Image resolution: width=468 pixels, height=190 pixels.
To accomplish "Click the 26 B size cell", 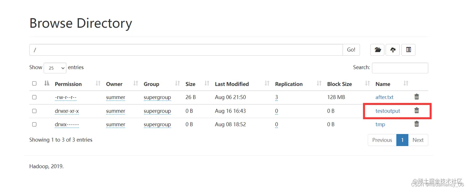I will (x=191, y=97).
